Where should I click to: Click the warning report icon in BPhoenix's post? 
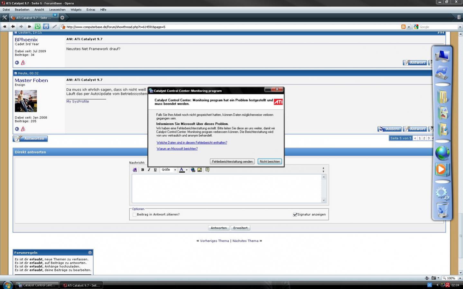(23, 63)
